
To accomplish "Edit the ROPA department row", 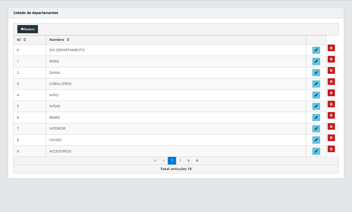I will (316, 61).
